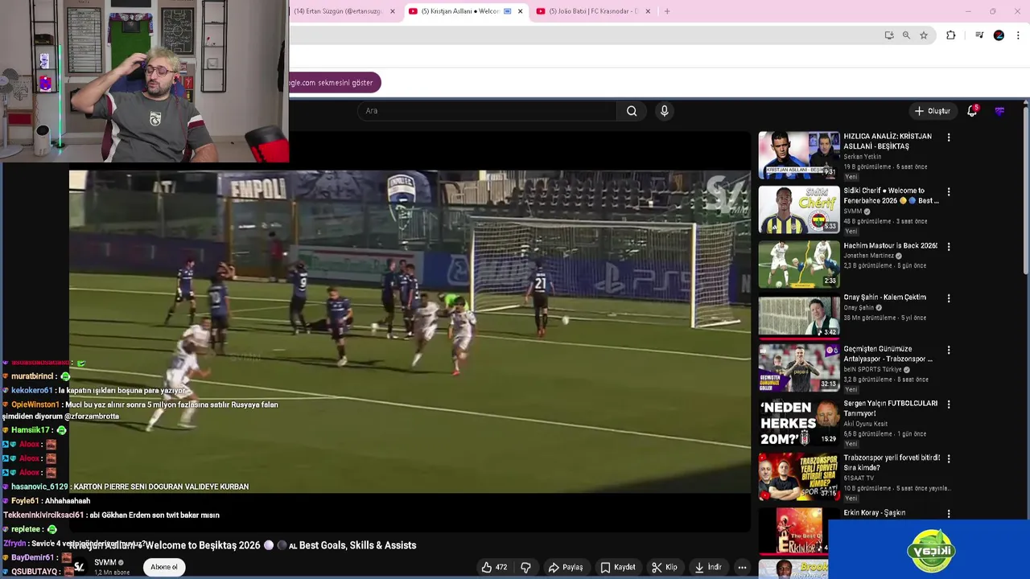Click the YouTube search magnifier button
Image resolution: width=1030 pixels, height=579 pixels.
632,111
